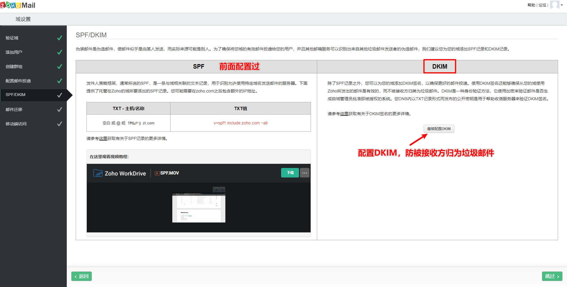Screen dimensions: 567x287
Task: Click green checkmark beside 移动端访问
Action: pos(60,124)
